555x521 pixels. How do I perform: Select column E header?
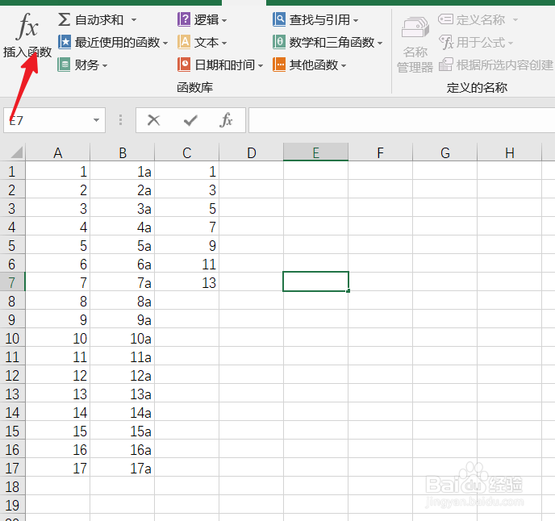pyautogui.click(x=315, y=153)
